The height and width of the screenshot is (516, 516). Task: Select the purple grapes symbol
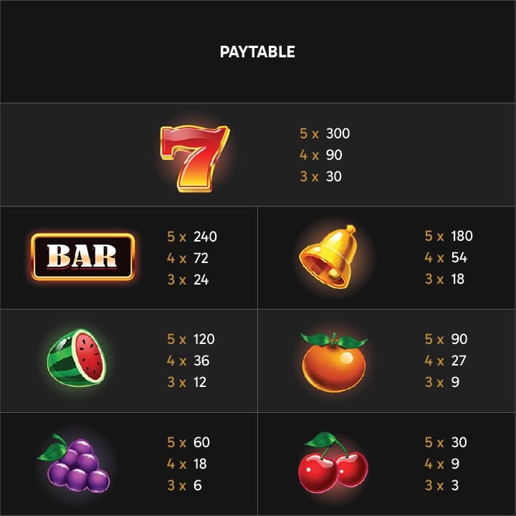click(74, 463)
